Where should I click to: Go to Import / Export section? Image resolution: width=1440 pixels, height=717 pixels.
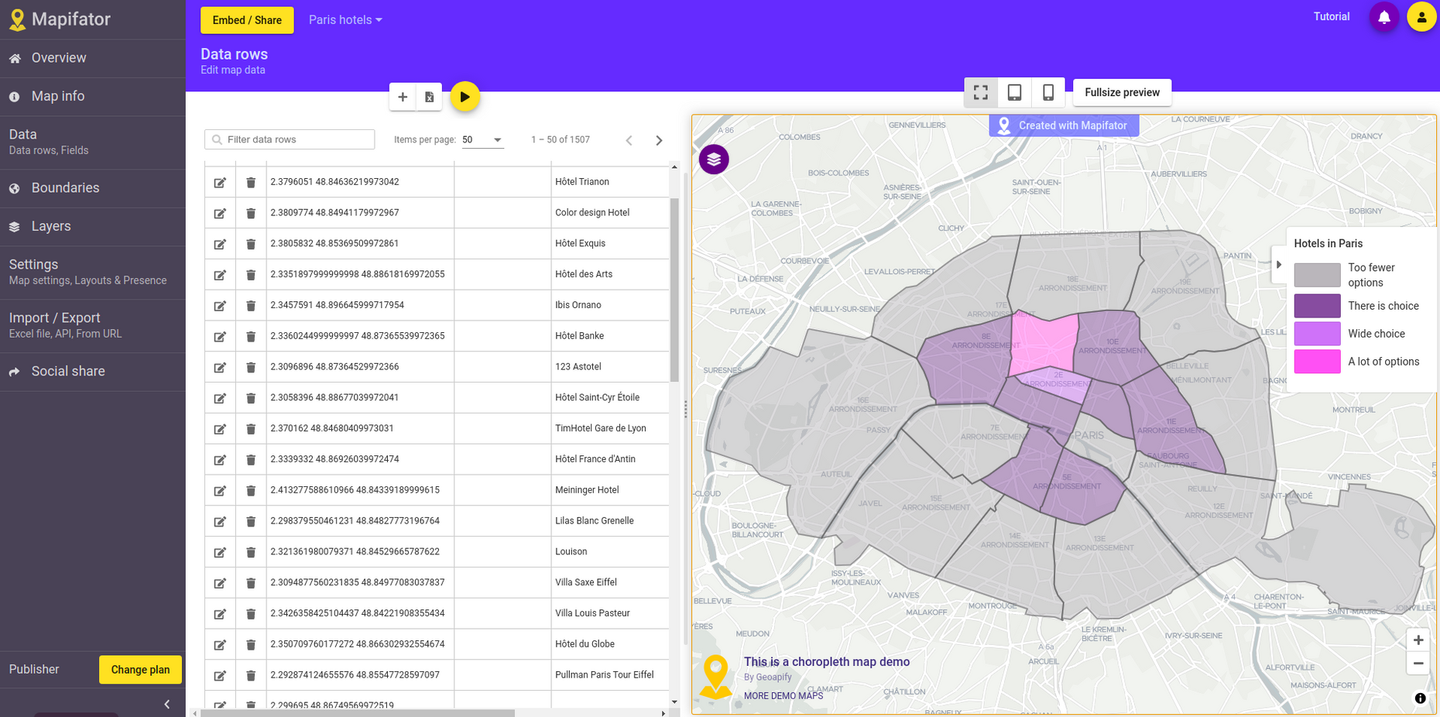point(54,317)
